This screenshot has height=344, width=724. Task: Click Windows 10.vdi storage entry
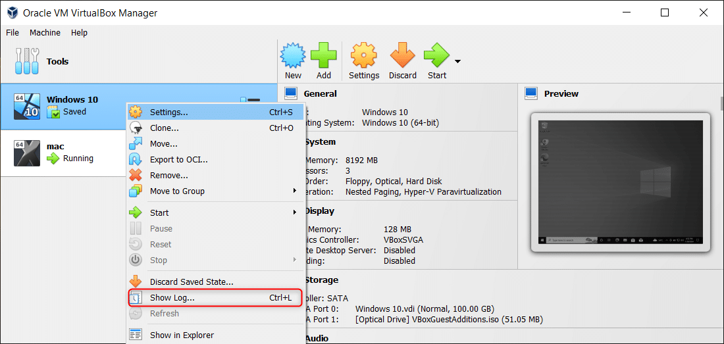point(425,308)
